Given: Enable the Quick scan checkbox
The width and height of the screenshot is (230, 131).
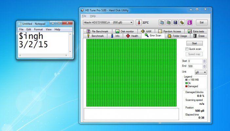Looking at the screenshot, I should click(187, 49).
